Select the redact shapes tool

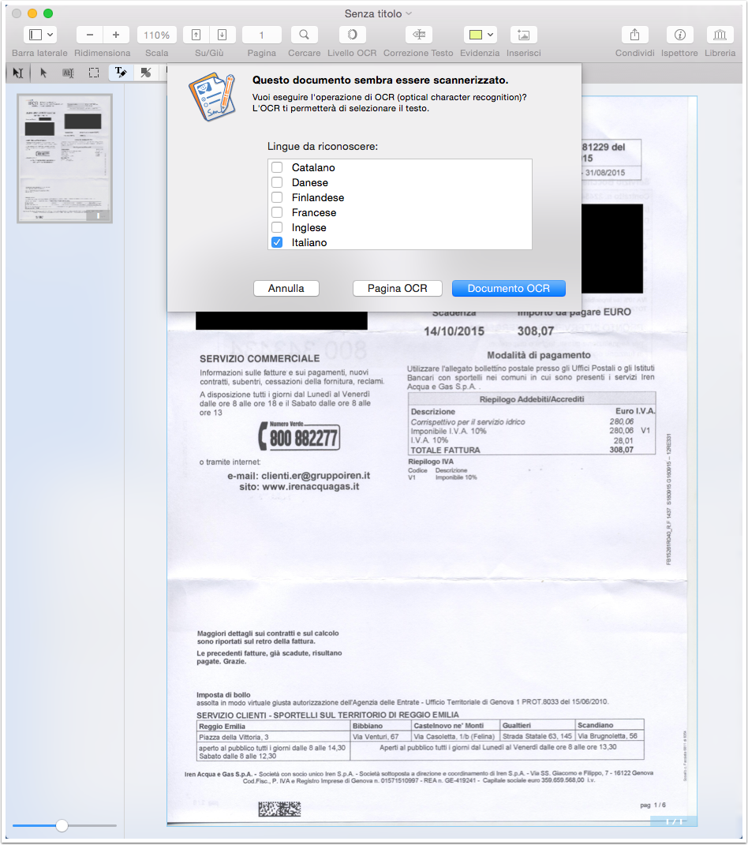tap(145, 73)
